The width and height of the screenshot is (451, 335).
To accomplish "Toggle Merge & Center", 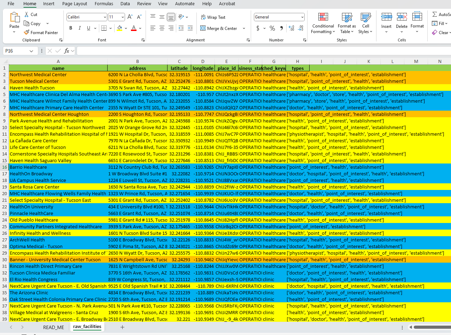I will pyautogui.click(x=219, y=28).
